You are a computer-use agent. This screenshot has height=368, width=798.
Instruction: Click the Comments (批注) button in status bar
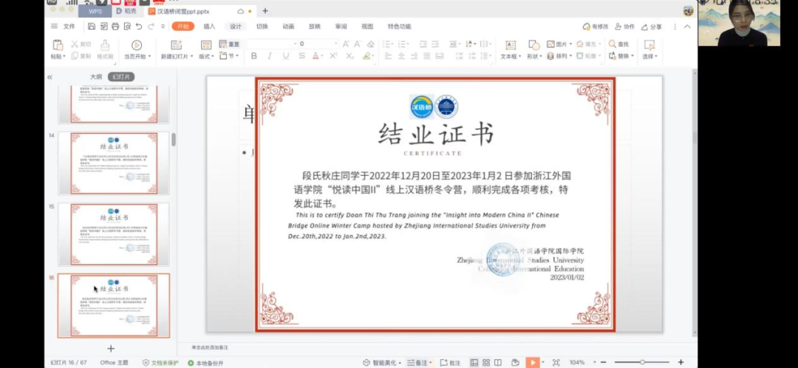click(450, 362)
